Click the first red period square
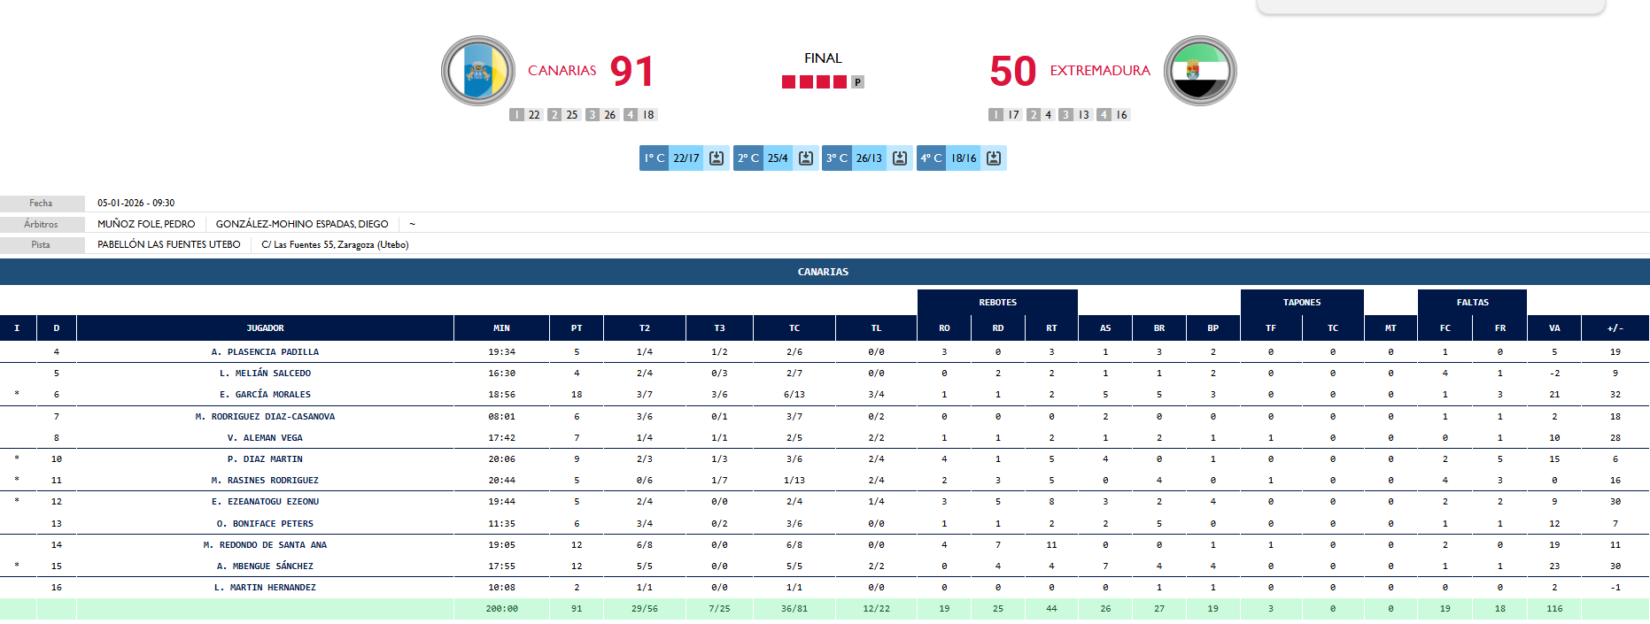 (x=788, y=82)
